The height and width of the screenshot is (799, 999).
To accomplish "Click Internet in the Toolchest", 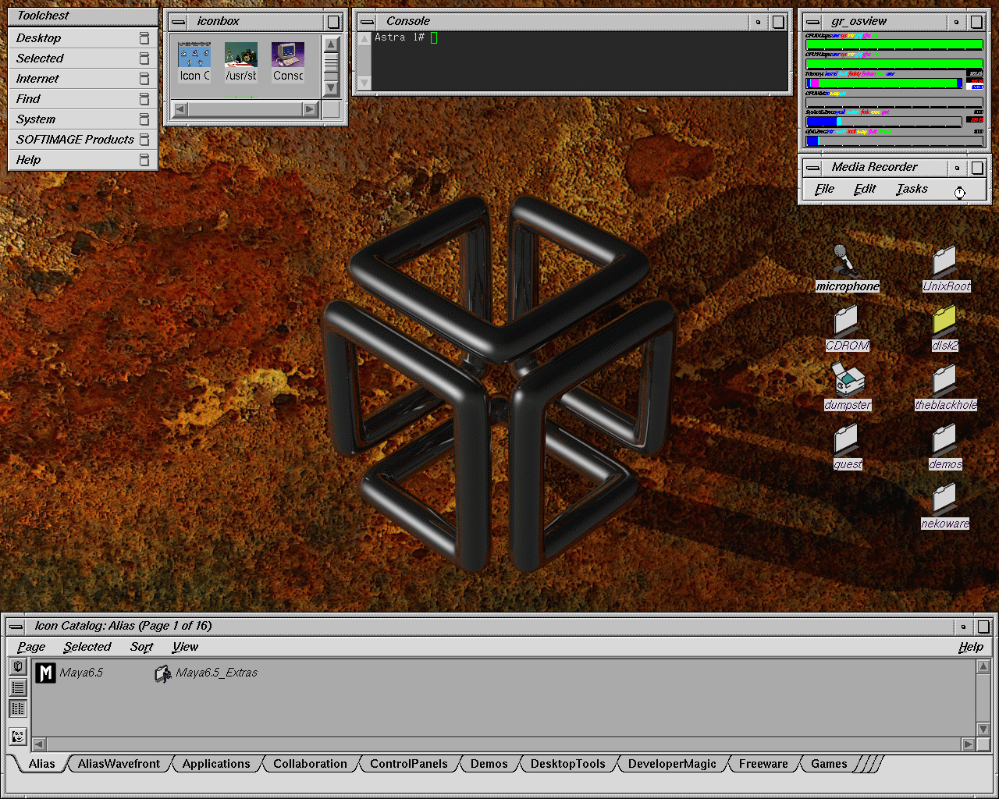I will pos(37,79).
